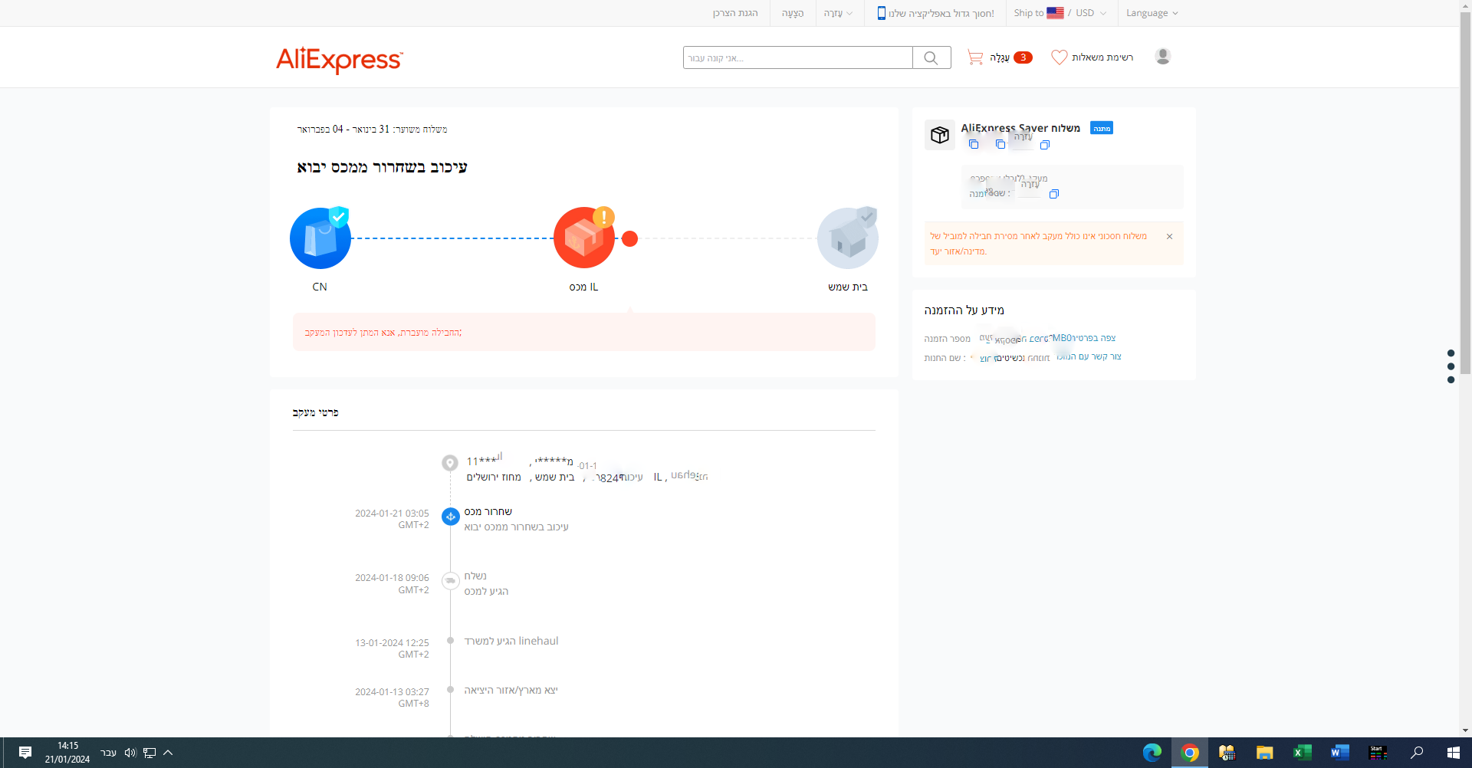Click the wishlist heart icon

(x=1059, y=57)
